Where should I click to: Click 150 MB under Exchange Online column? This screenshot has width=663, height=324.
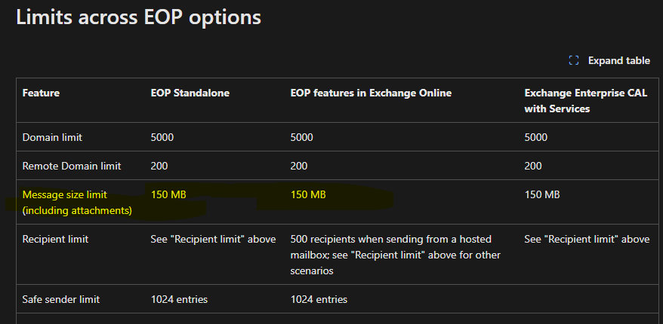pos(308,194)
